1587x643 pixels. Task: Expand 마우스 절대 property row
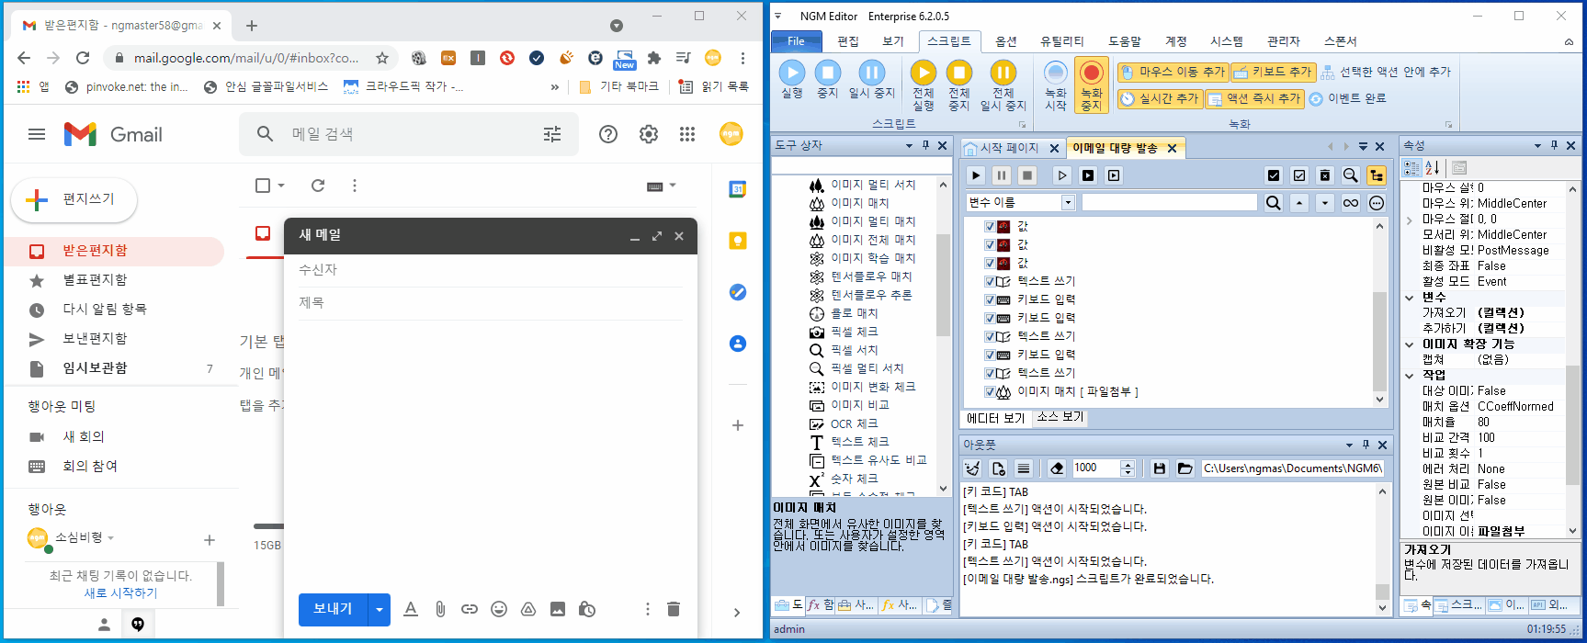[x=1410, y=220]
